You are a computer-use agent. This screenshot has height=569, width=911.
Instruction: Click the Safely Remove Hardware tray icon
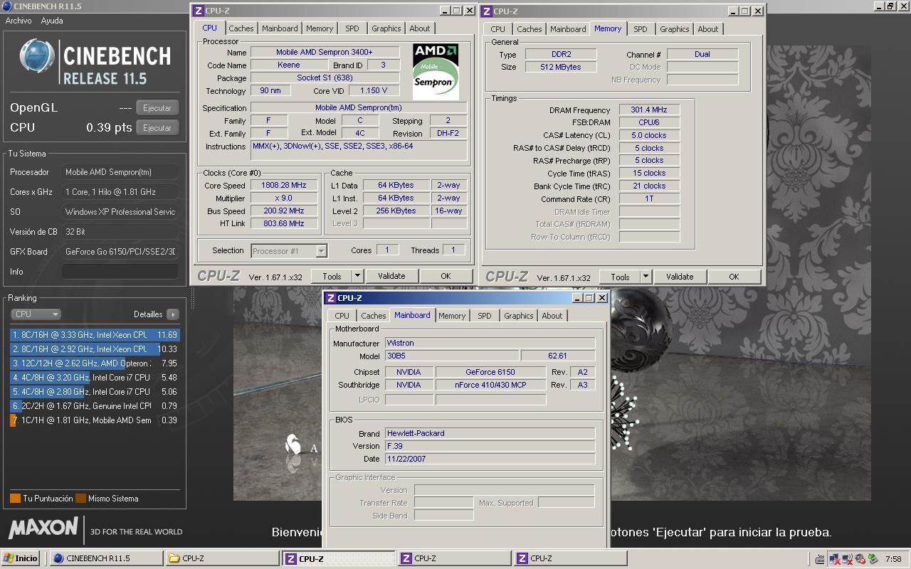coord(872,559)
